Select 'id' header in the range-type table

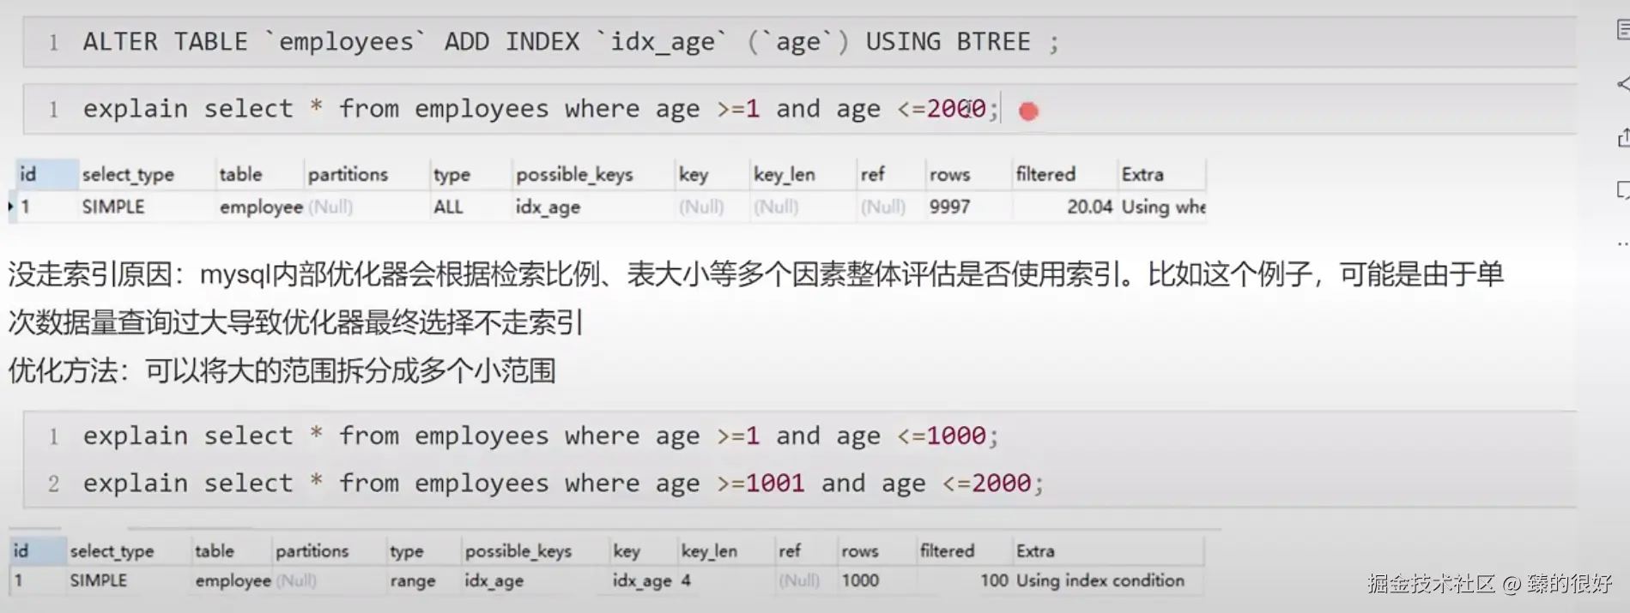21,550
